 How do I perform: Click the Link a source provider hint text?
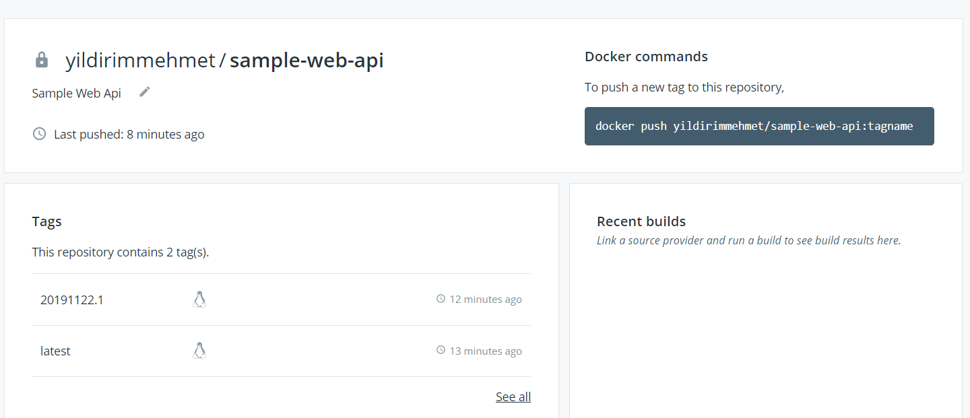[x=749, y=240]
